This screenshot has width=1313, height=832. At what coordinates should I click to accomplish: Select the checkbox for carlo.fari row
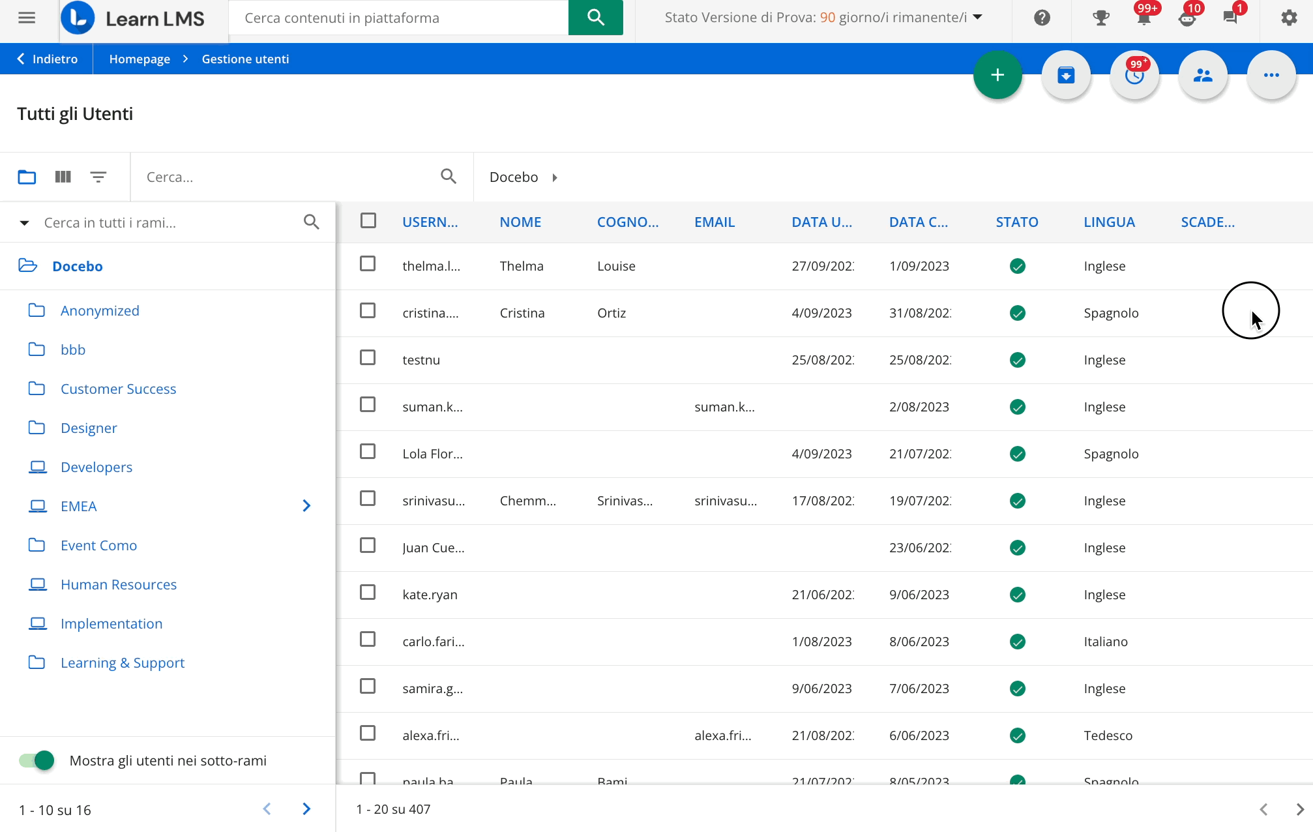[368, 639]
